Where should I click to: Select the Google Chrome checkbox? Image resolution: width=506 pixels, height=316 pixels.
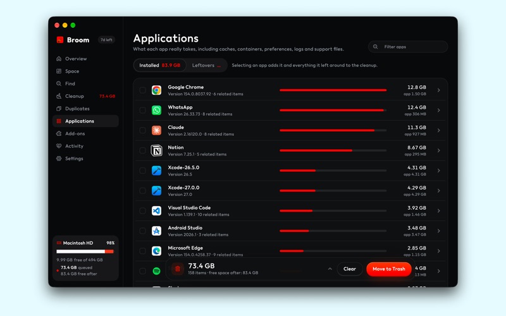(142, 90)
